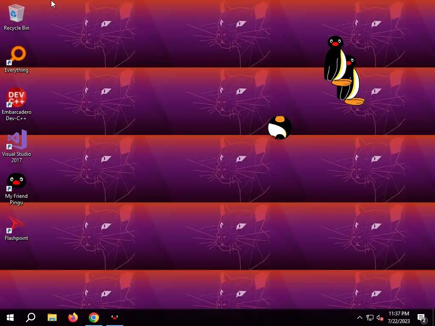Viewport: 435px width, 326px height.
Task: Click the Show desktop sliver in the taskbar
Action: [434, 318]
